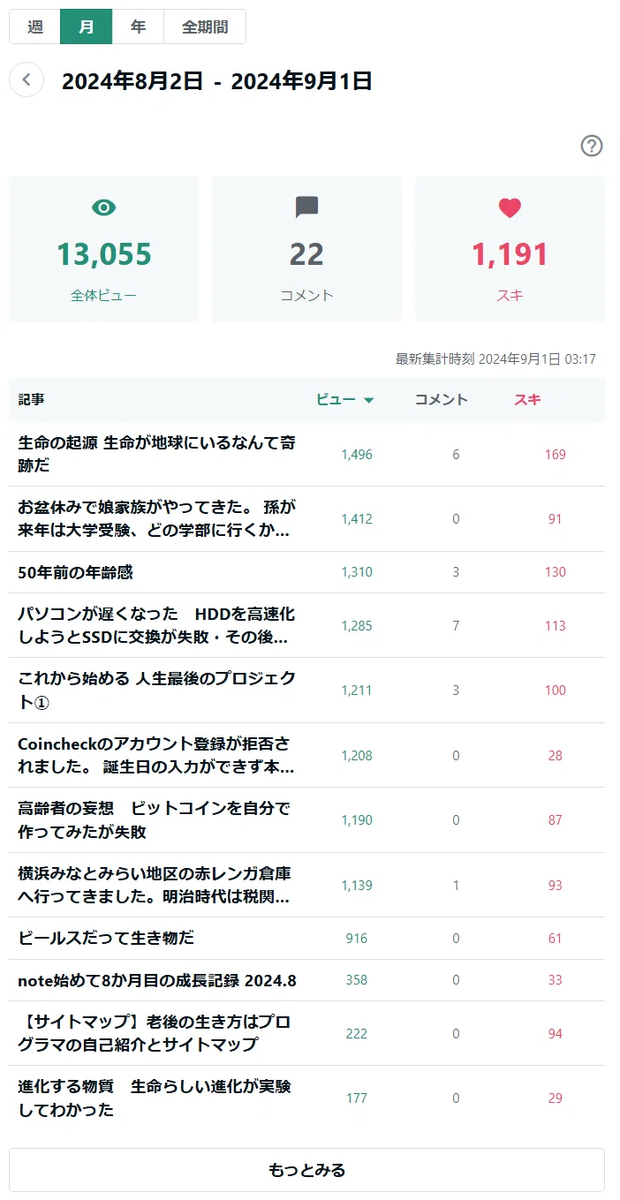Open the Coincheckのアカウント登録 article

[158, 755]
